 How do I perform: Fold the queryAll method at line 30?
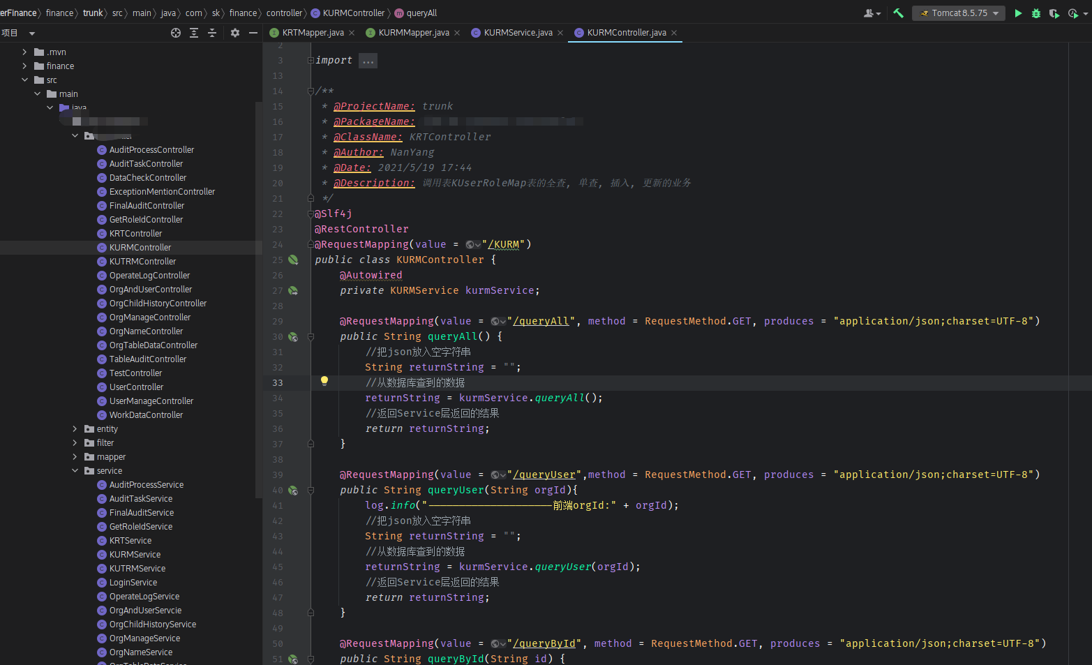[311, 336]
